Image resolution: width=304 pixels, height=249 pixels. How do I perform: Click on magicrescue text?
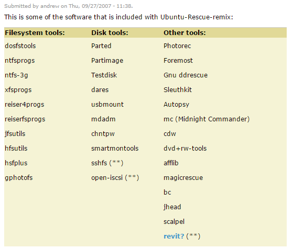183,178
